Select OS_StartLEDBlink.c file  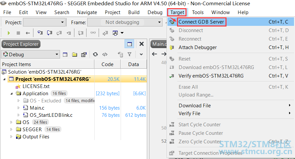[x=51, y=115]
